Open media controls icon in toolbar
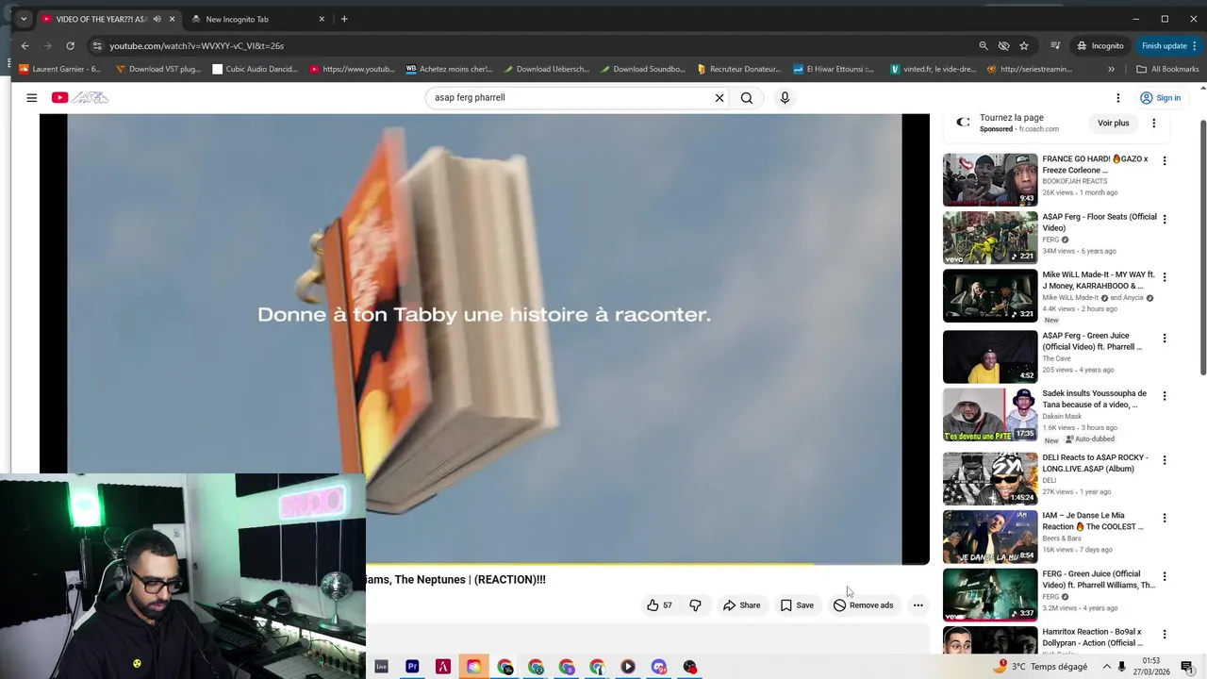 [1055, 45]
